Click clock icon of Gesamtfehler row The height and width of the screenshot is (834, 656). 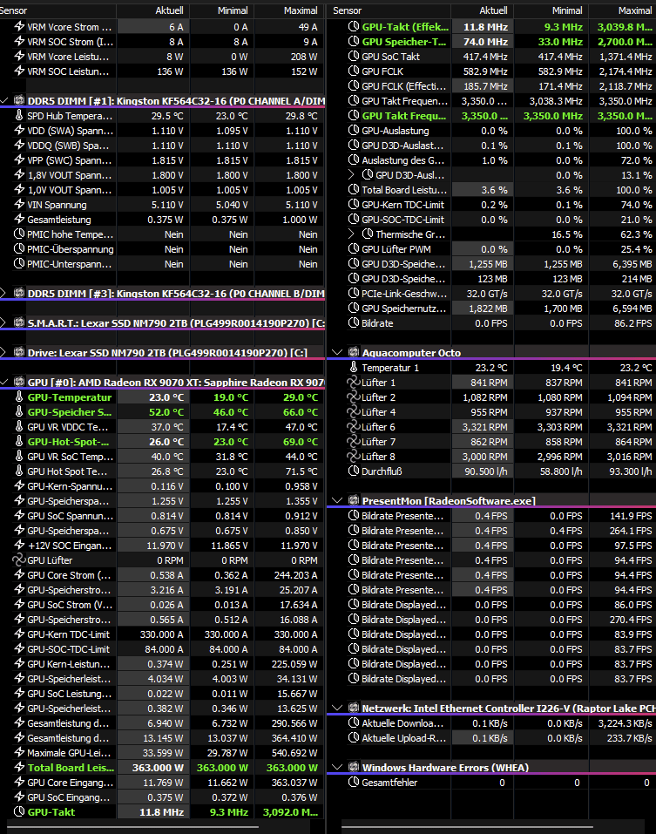coord(354,783)
